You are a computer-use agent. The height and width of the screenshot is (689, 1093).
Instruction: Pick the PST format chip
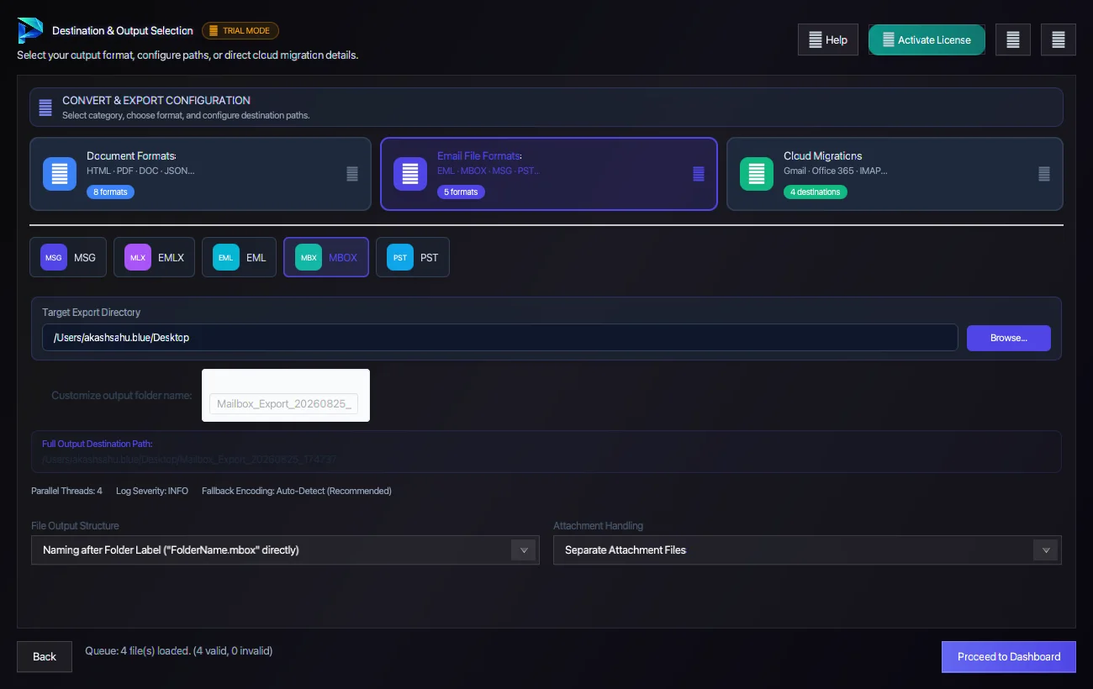click(413, 258)
